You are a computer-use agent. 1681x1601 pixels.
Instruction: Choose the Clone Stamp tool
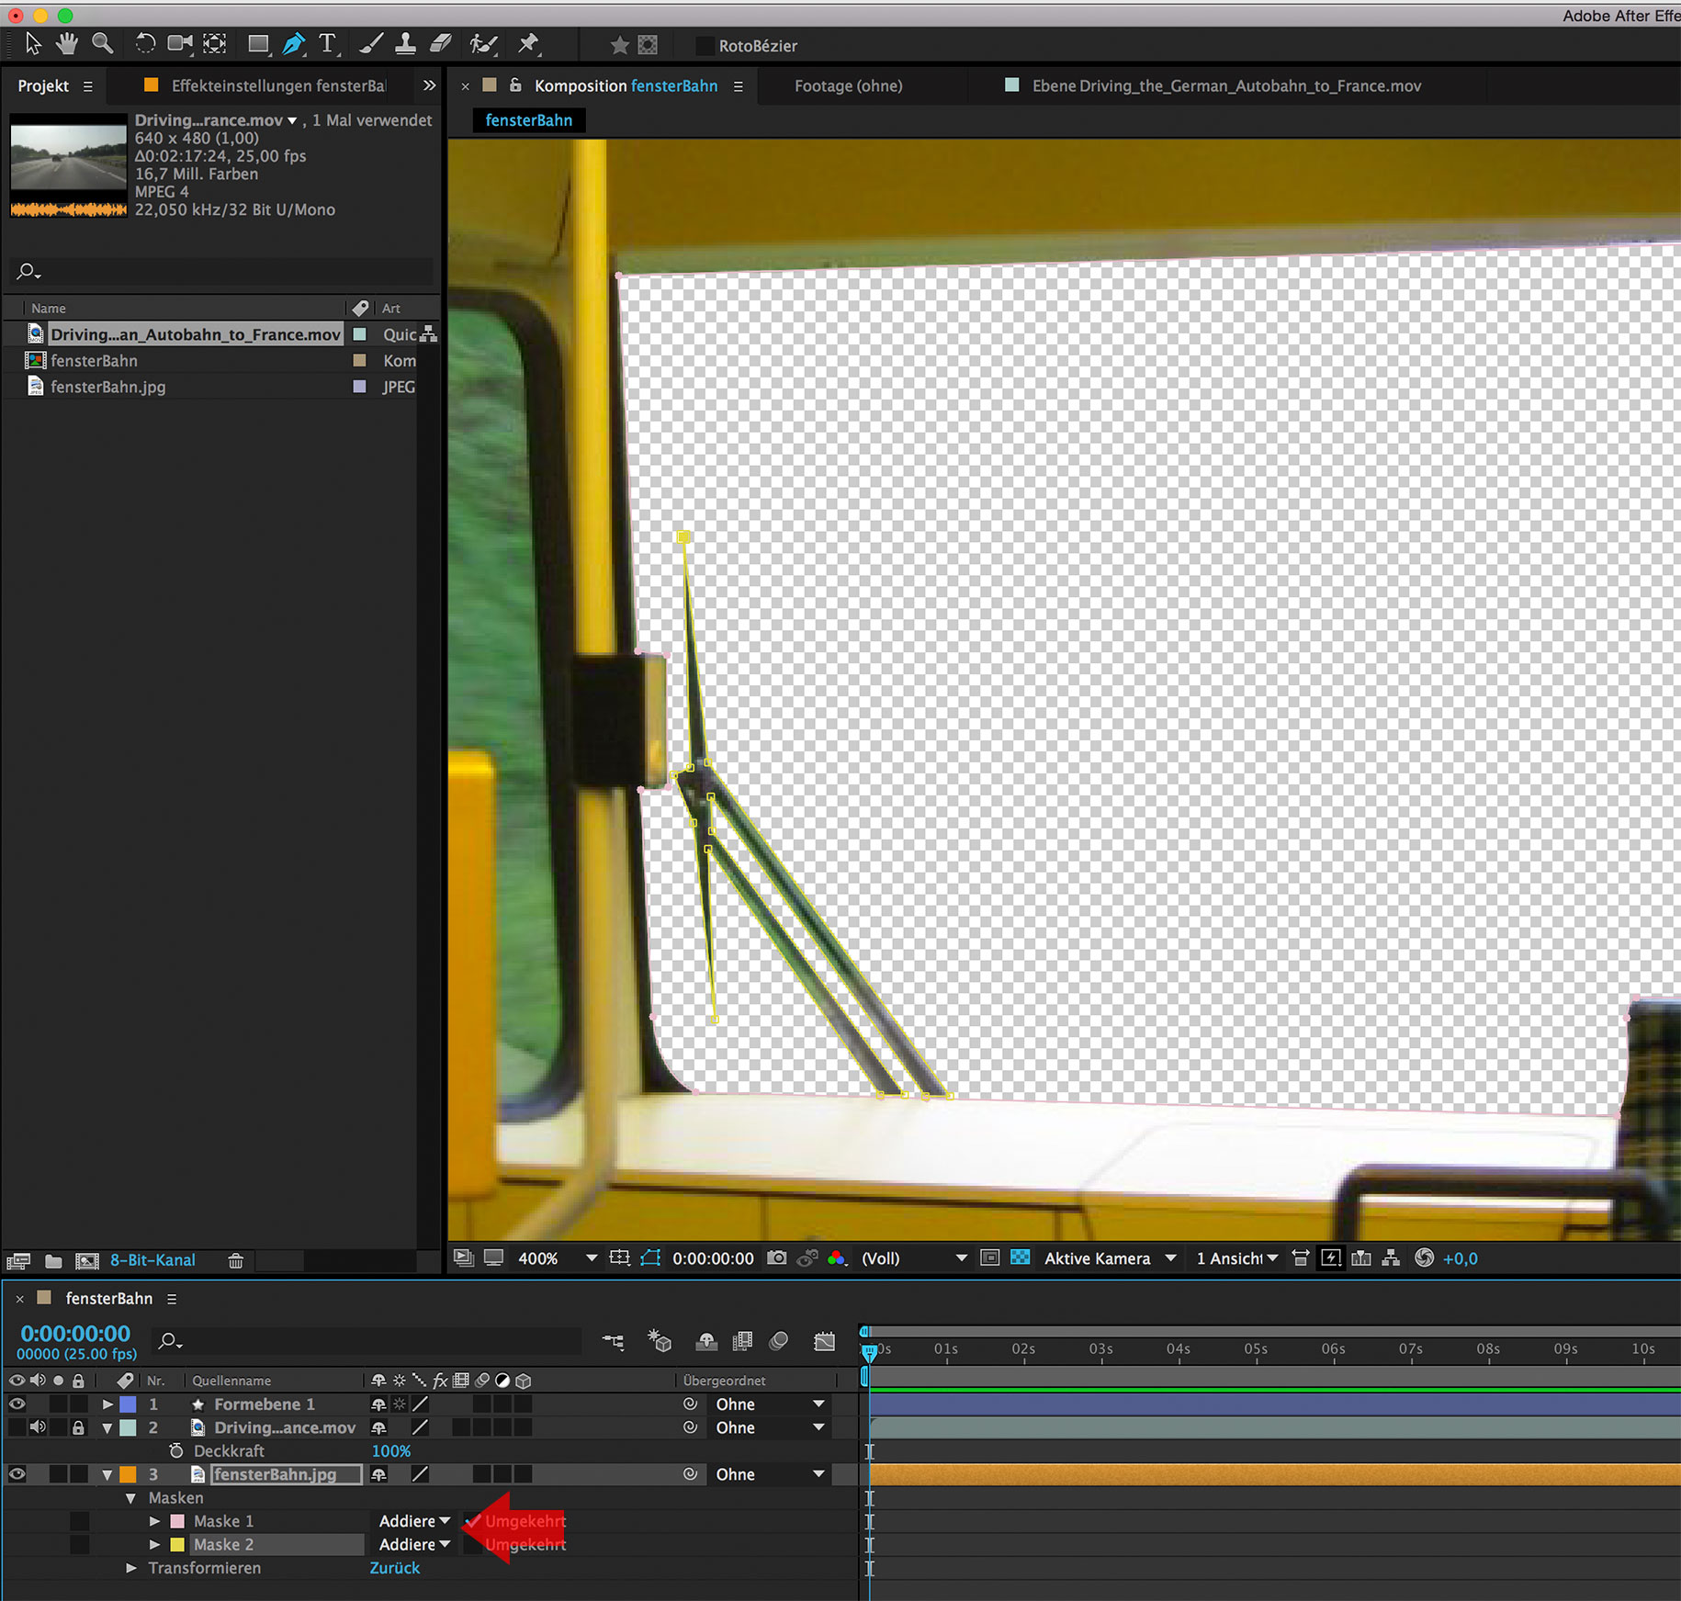[x=405, y=43]
